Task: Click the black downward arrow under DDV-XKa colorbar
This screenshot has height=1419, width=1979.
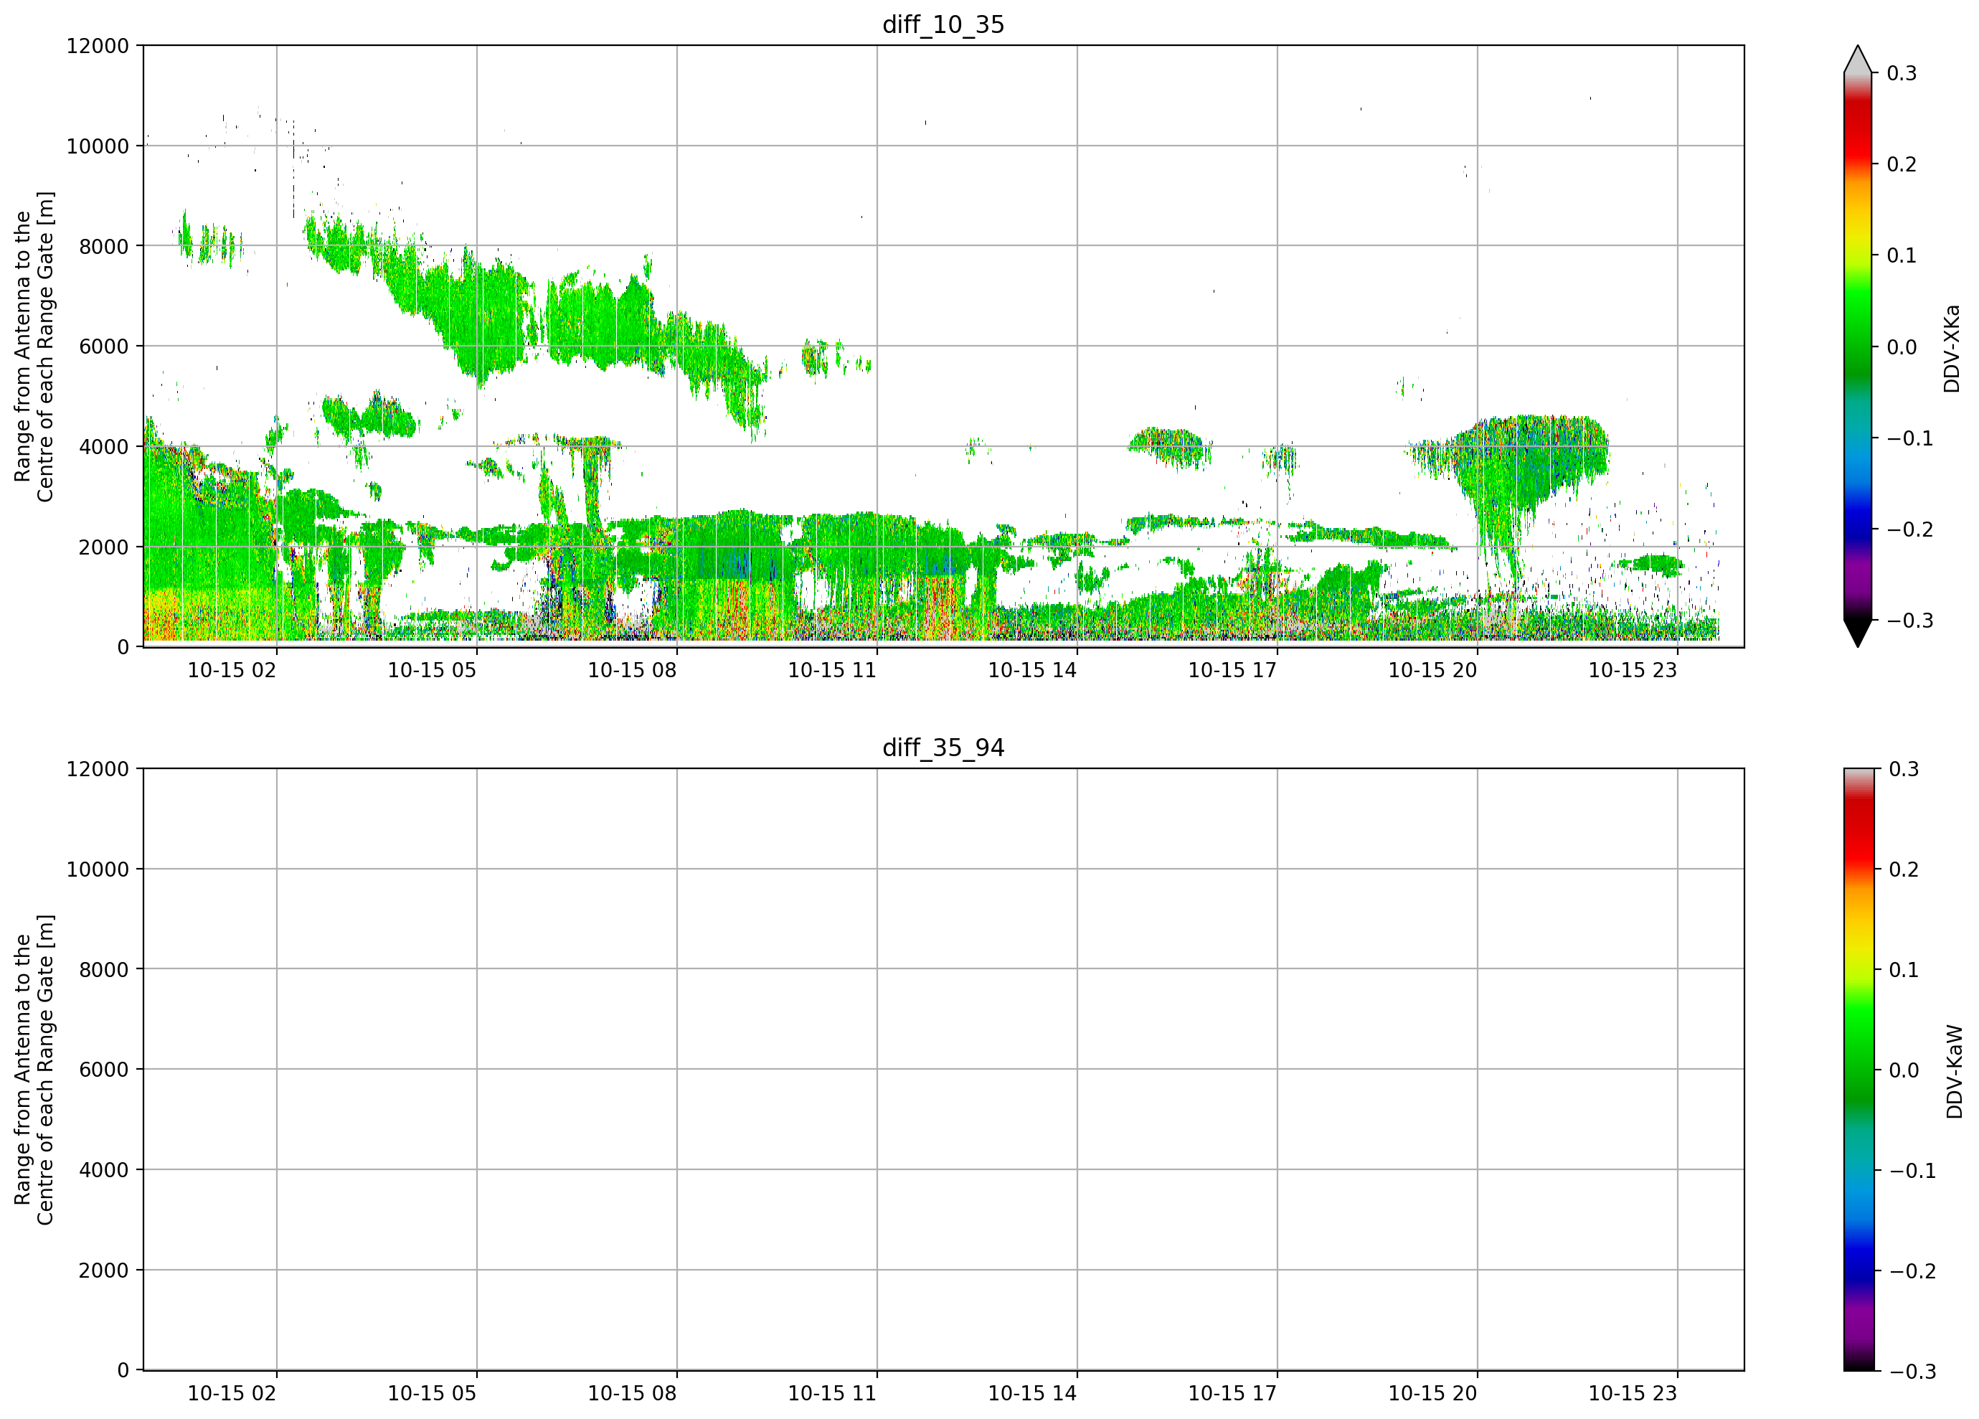Action: 1858,633
